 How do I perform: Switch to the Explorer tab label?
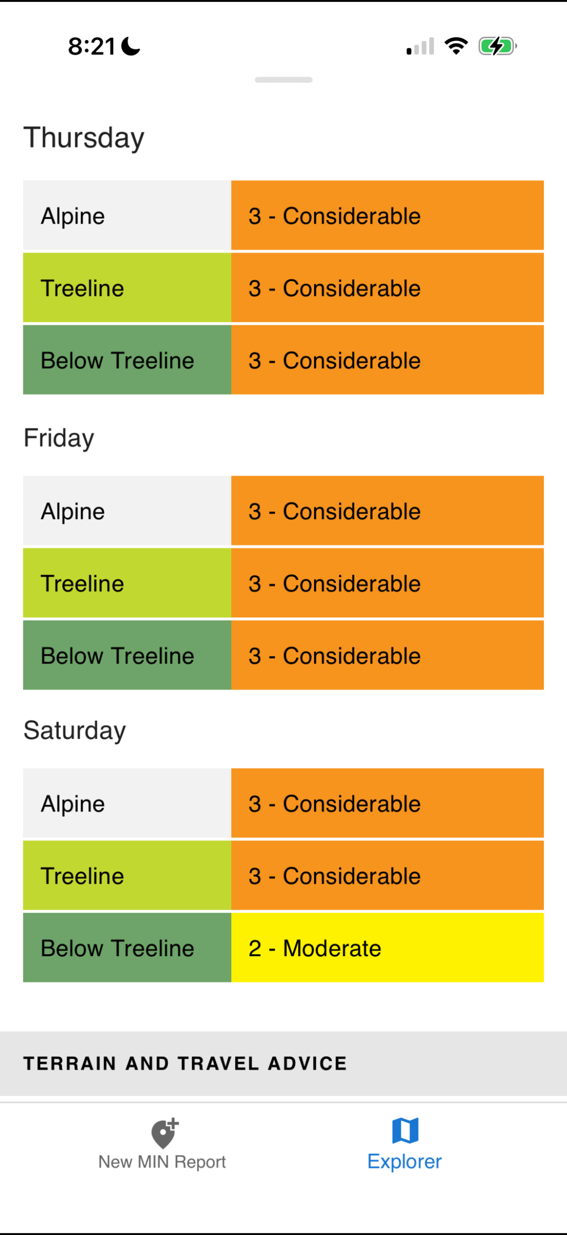[x=404, y=1162]
